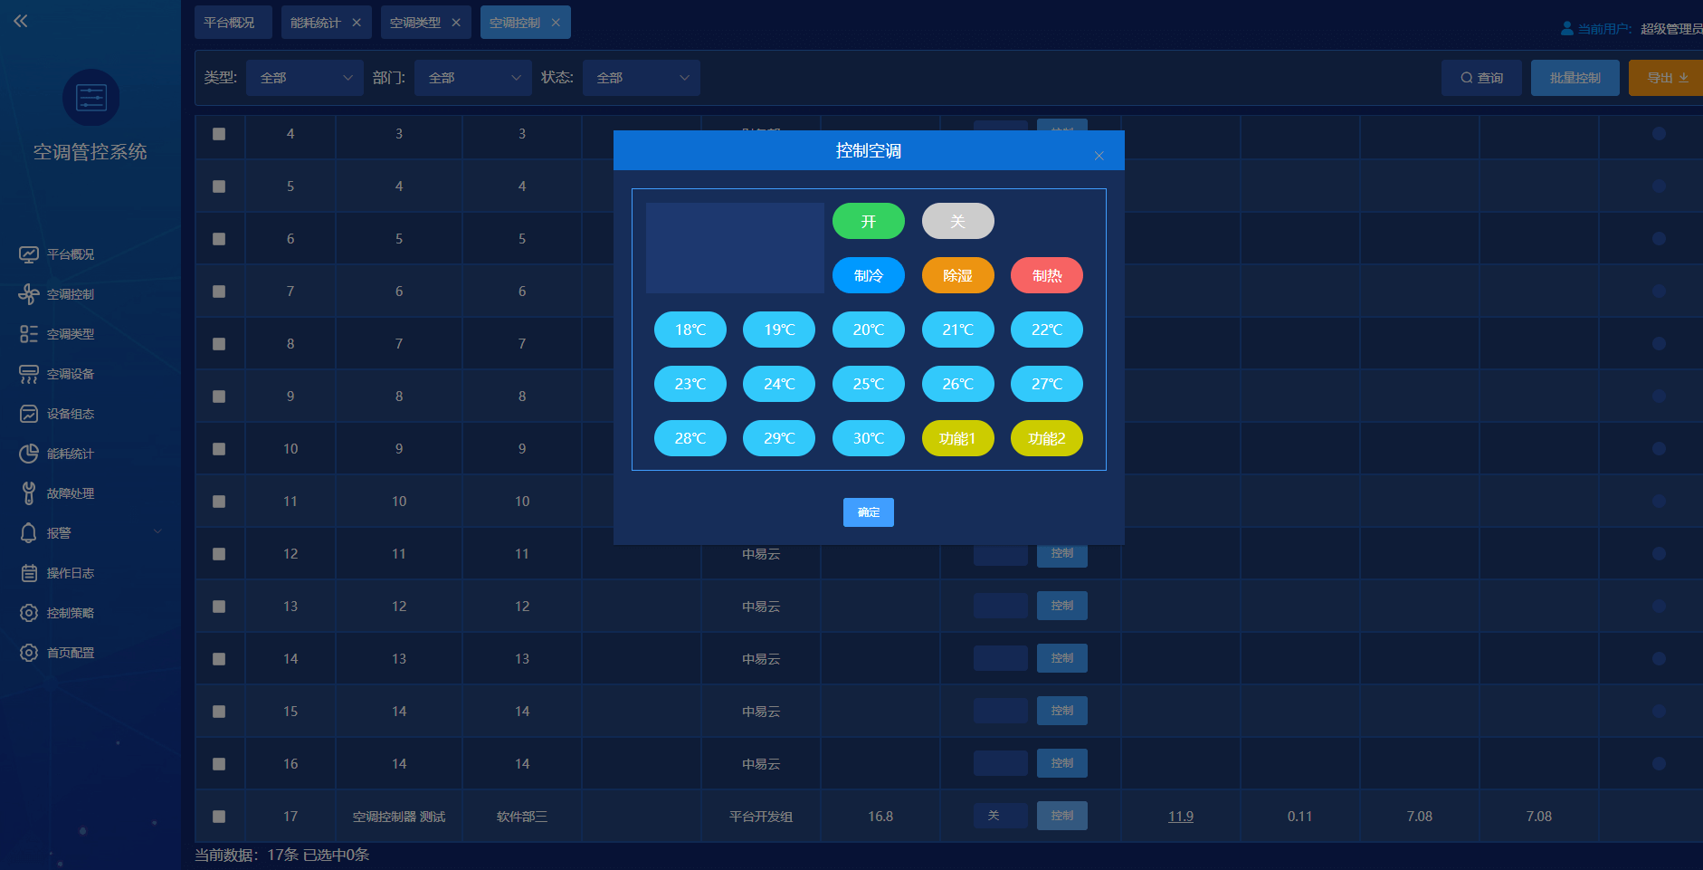Open 设备组态 icon in sidebar
The width and height of the screenshot is (1703, 870).
(x=29, y=414)
